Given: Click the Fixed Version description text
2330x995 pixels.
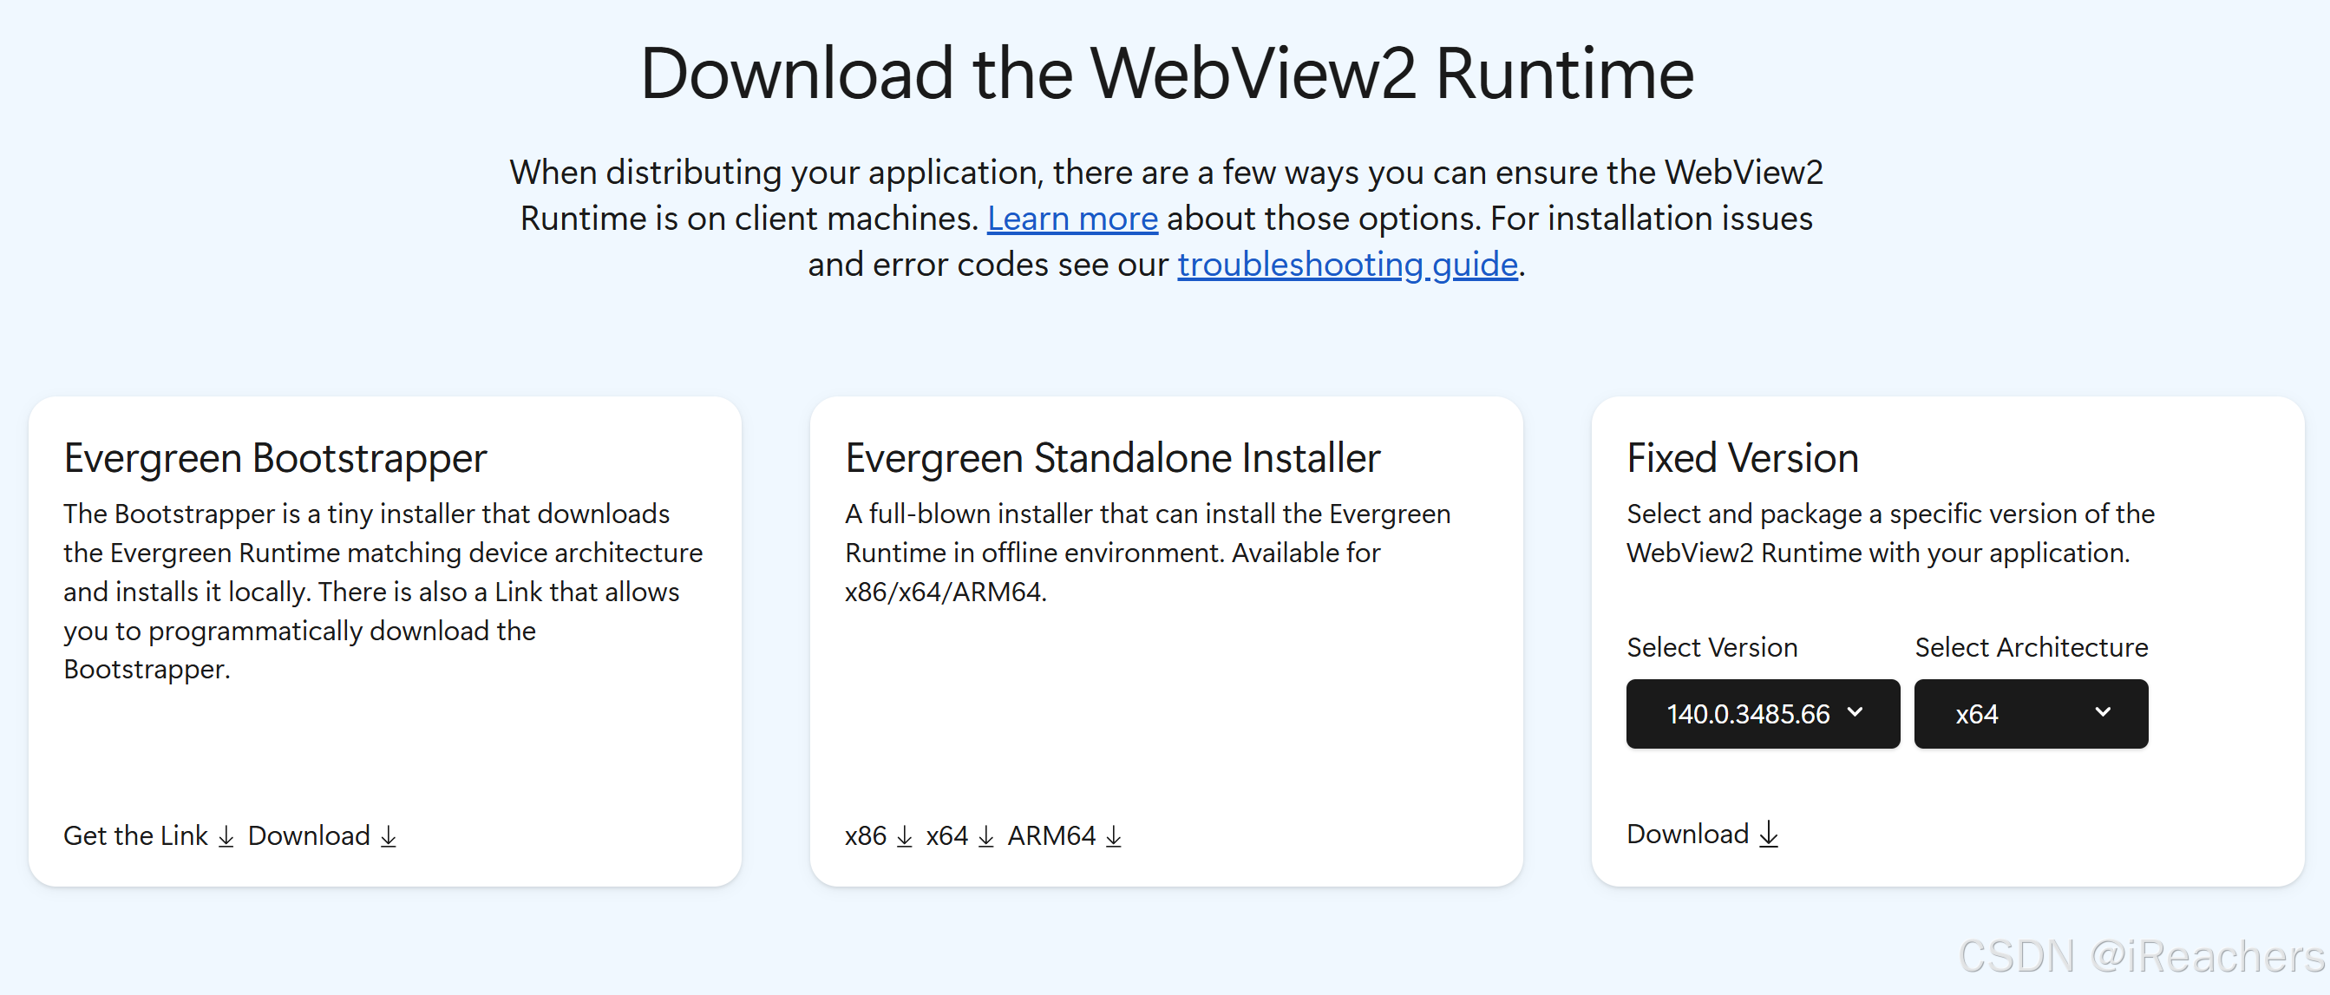Looking at the screenshot, I should click(x=1890, y=533).
